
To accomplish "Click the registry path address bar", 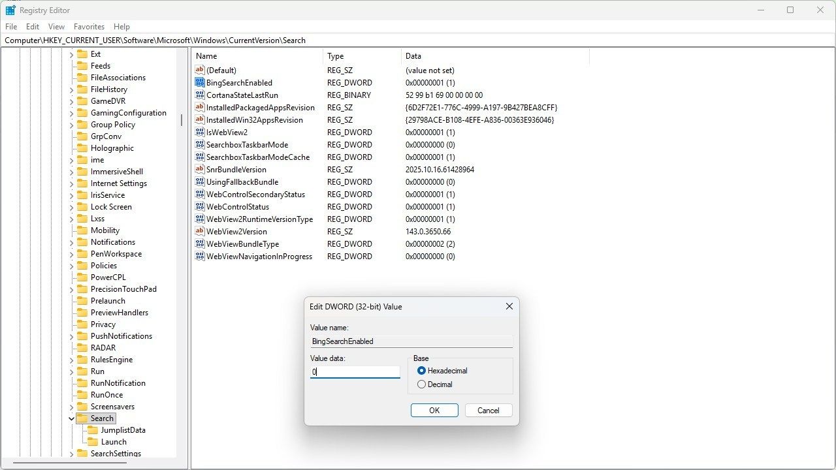I will click(418, 40).
